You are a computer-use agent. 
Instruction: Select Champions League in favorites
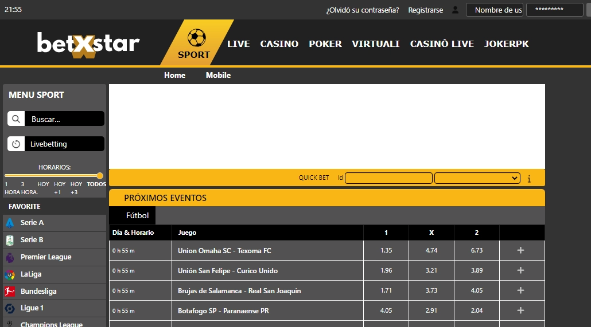[x=55, y=323]
